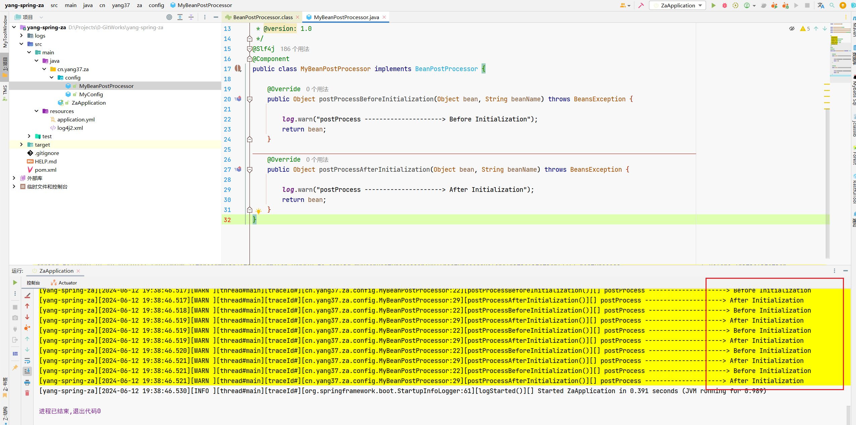Open project panel options three-dot menu
This screenshot has height=425, width=856.
[205, 17]
